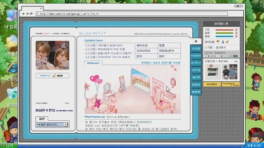Click the Primary Johnny album cover thumbnail
This screenshot has width=264, height=148.
tap(213, 72)
